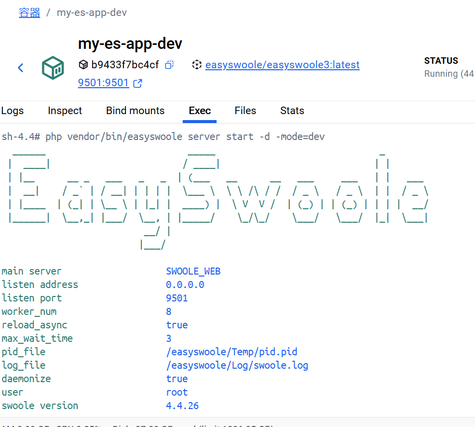This screenshot has width=475, height=427.
Task: Click the cube icon beside container ID
Action: (83, 65)
